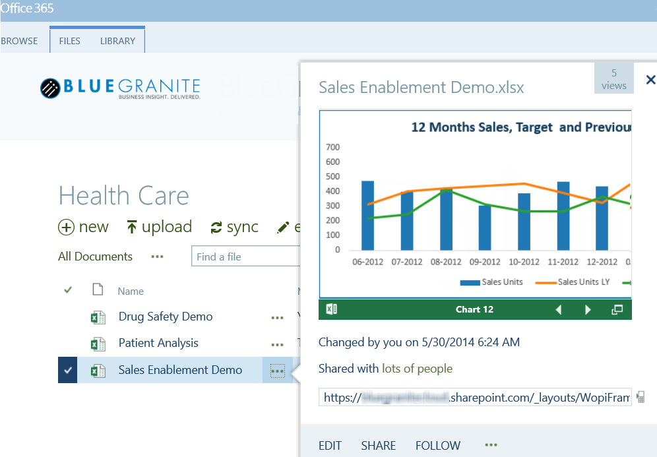The image size is (657, 457).
Task: Click the mobile device icon beside URL
Action: (x=641, y=397)
